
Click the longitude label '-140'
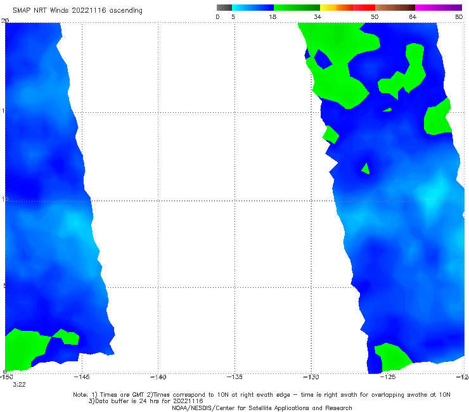[158, 377]
